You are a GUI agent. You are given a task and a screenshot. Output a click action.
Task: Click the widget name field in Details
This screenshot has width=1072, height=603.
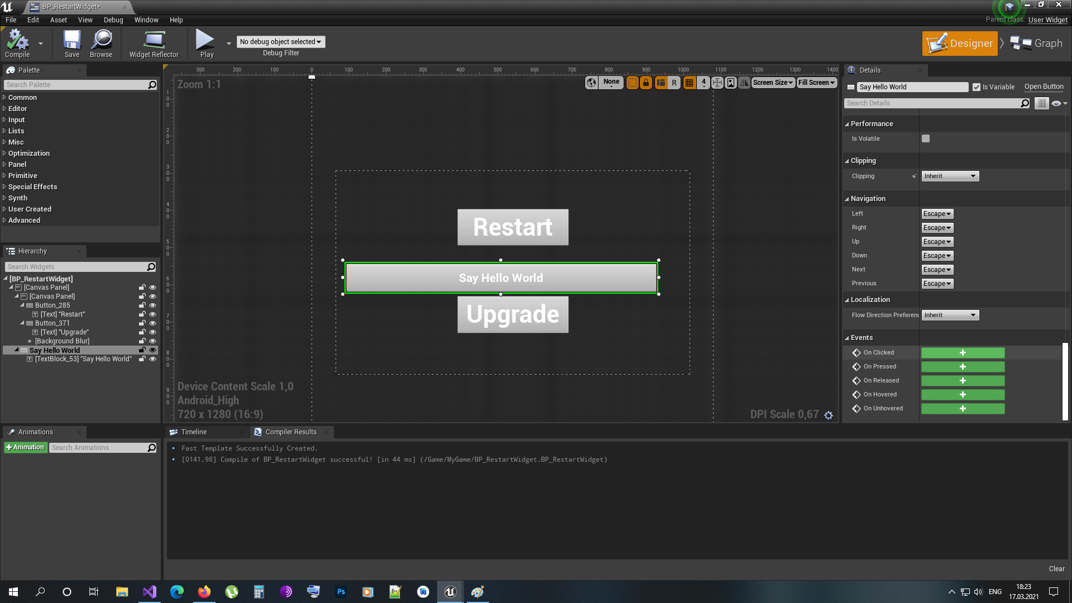(912, 87)
